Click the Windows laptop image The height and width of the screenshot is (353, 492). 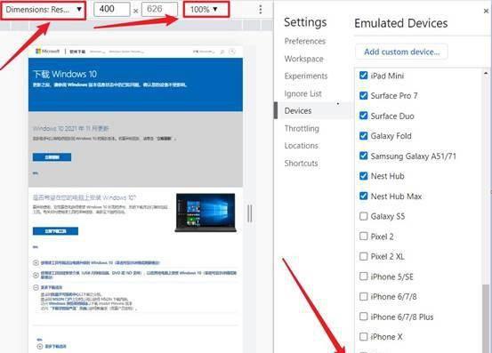206,213
